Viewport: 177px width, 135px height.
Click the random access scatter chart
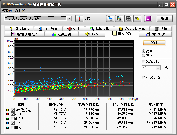pos(74,68)
